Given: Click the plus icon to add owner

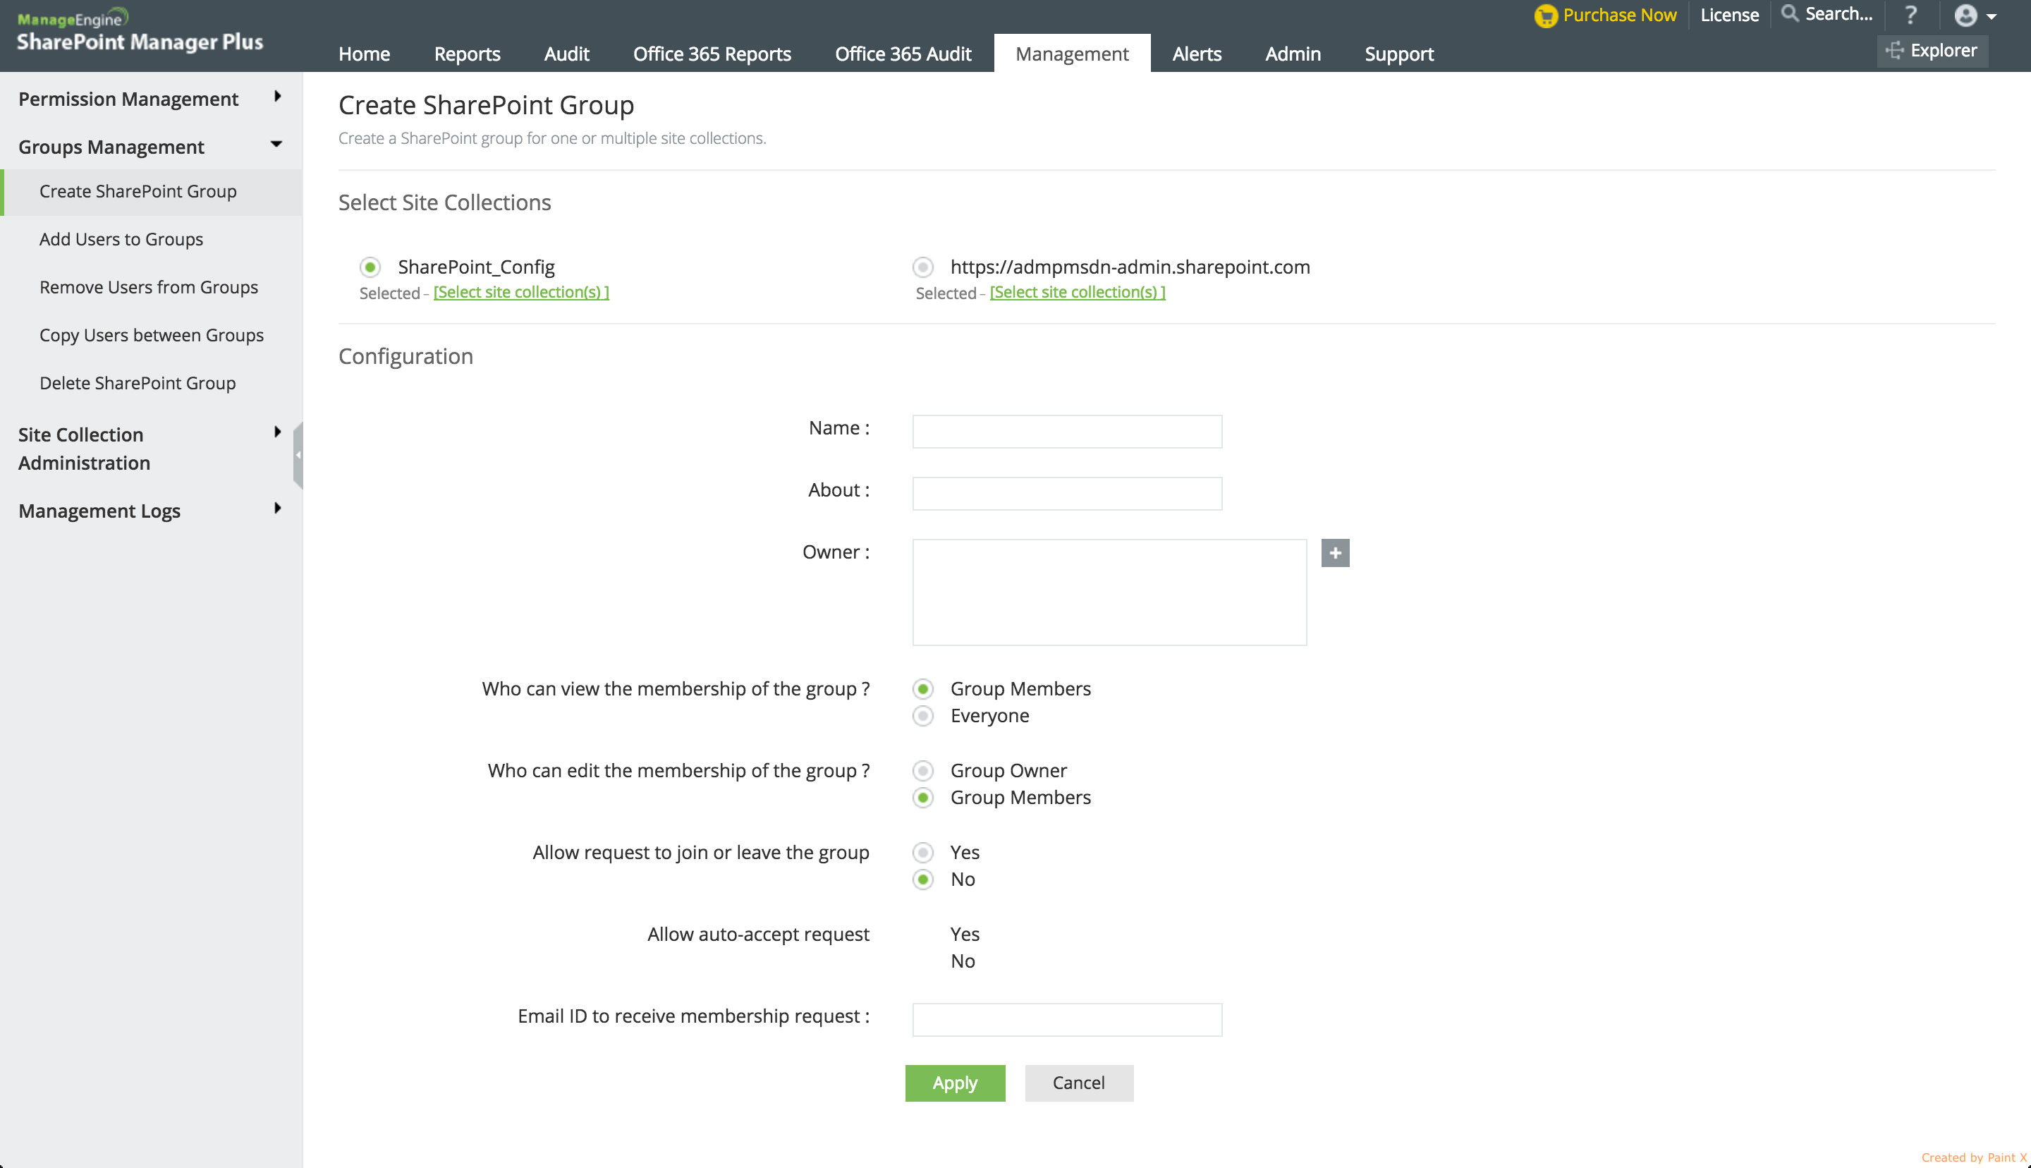Looking at the screenshot, I should coord(1335,553).
